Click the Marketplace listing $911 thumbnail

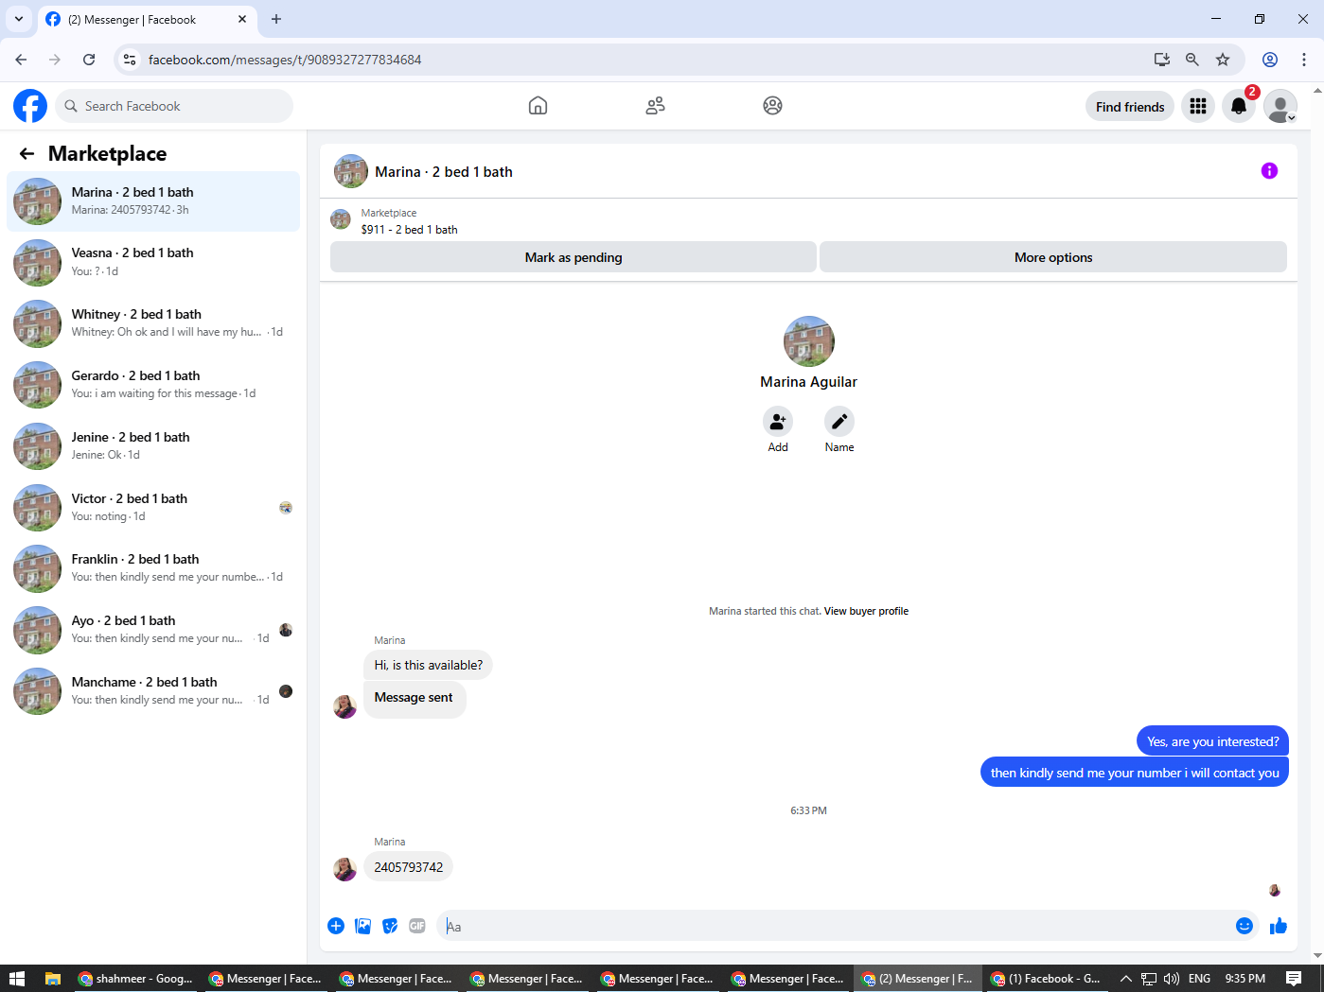341,220
